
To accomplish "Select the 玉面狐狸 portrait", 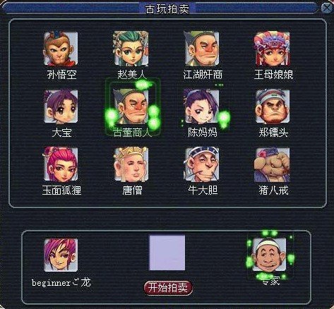I will (x=61, y=164).
